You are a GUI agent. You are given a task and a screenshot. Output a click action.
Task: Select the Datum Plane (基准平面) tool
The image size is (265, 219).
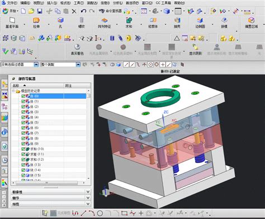(12, 22)
